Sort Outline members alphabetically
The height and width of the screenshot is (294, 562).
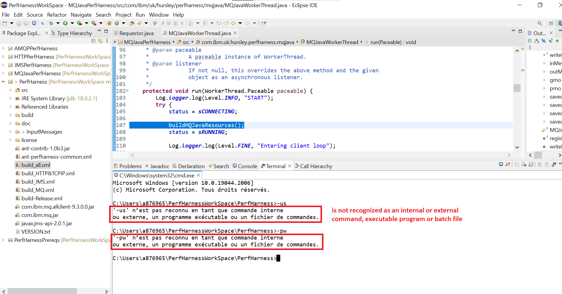coord(537,41)
